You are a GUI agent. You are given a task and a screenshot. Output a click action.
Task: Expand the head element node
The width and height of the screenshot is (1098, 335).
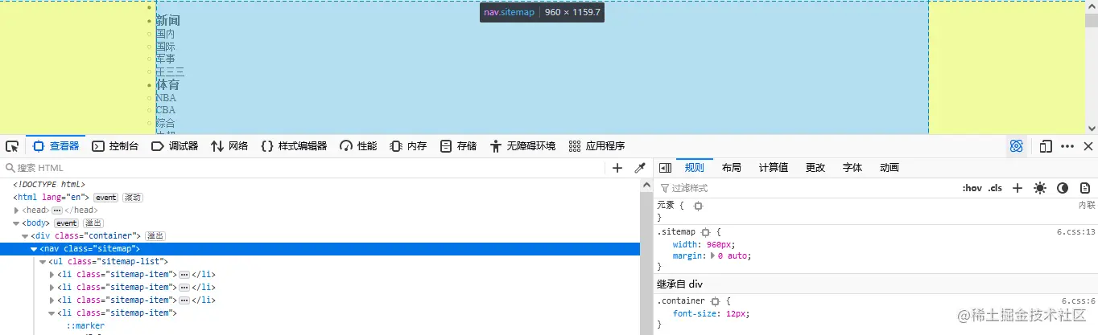click(x=17, y=210)
